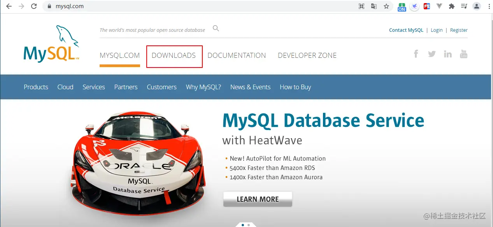The width and height of the screenshot is (493, 227).
Task: Click the translate page icon
Action: coord(374,6)
